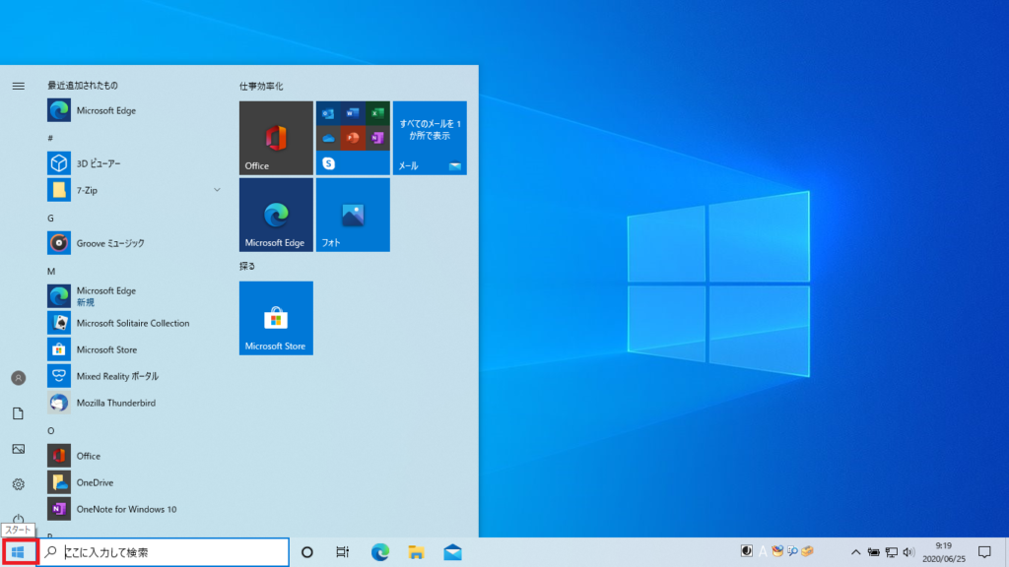Viewport: 1009px width, 567px height.
Task: Click the letter M section header
Action: (x=51, y=272)
